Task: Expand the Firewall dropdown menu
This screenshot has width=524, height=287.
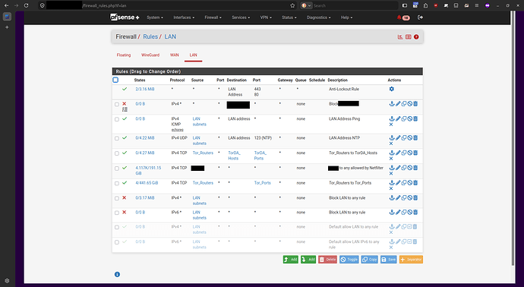Action: coord(213,17)
